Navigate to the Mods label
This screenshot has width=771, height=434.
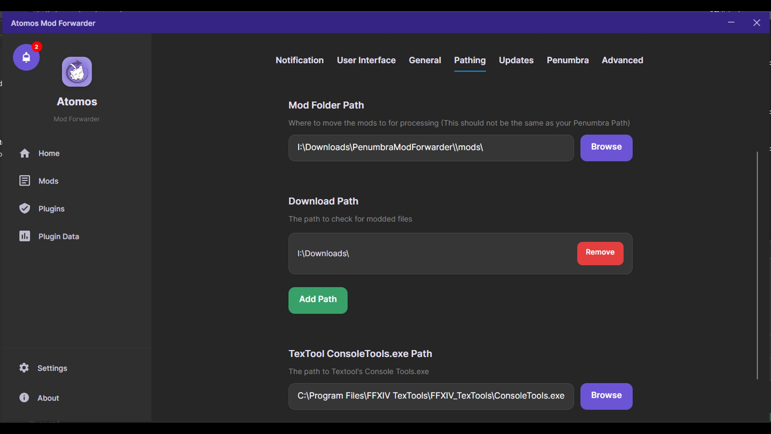(49, 181)
